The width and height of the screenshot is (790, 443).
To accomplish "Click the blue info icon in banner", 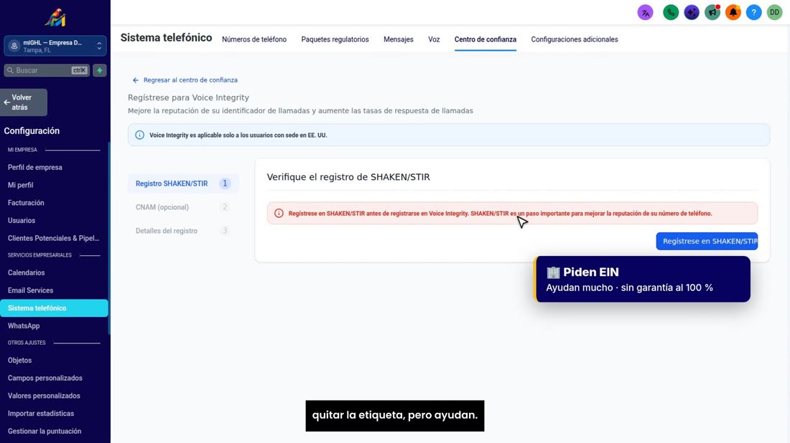I will [139, 135].
